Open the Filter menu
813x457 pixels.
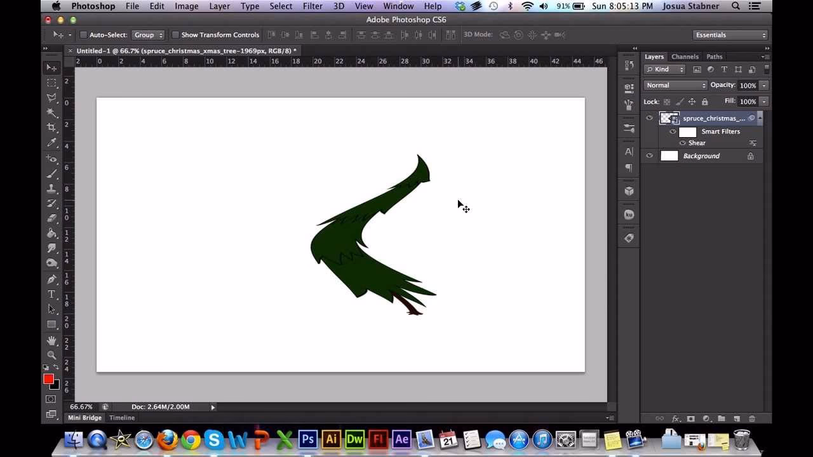pos(312,6)
